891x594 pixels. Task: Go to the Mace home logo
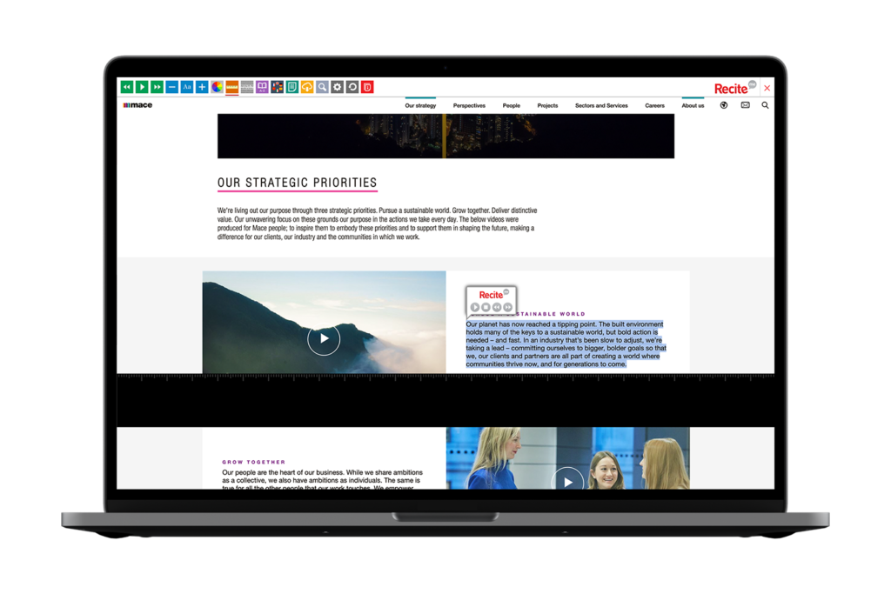137,105
